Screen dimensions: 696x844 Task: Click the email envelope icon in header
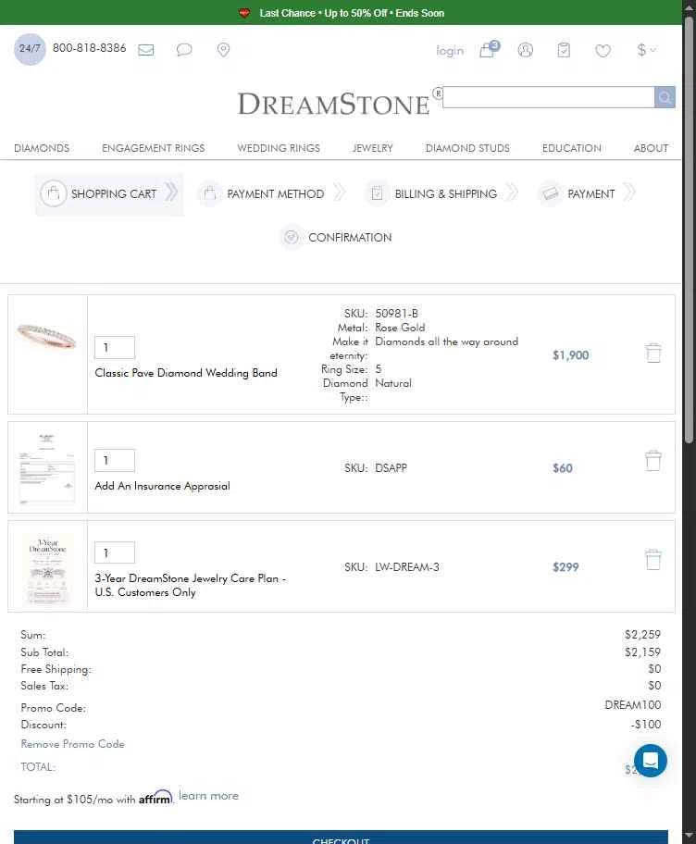[146, 50]
